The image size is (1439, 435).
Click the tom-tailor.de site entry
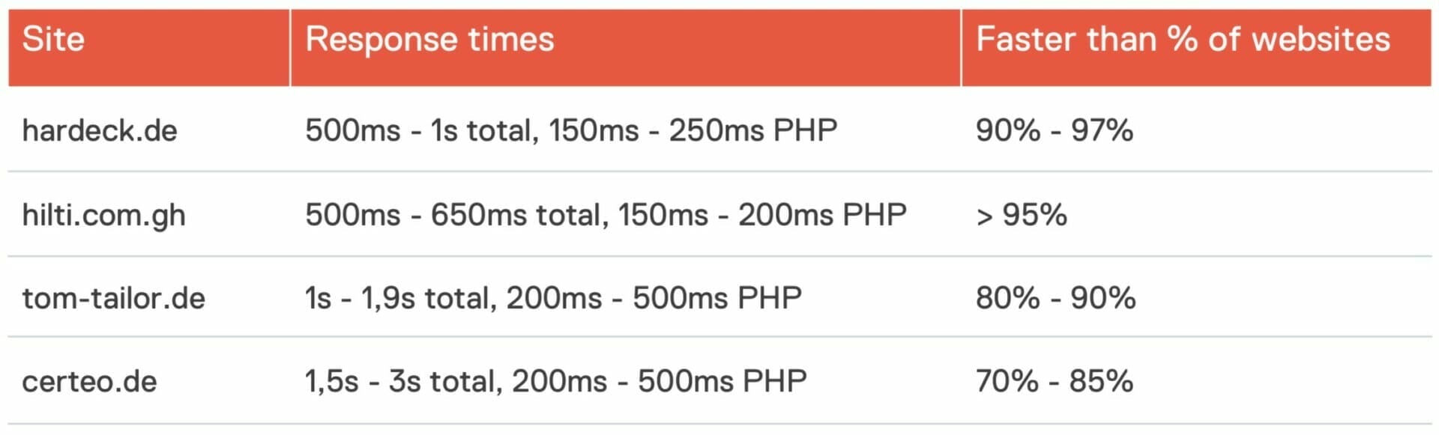click(x=113, y=299)
